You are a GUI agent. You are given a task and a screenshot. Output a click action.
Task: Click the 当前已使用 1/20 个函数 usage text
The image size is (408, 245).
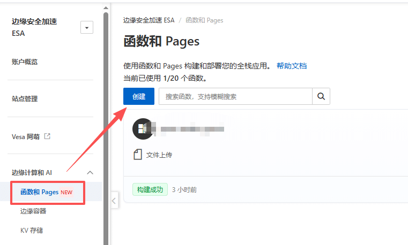click(x=165, y=78)
